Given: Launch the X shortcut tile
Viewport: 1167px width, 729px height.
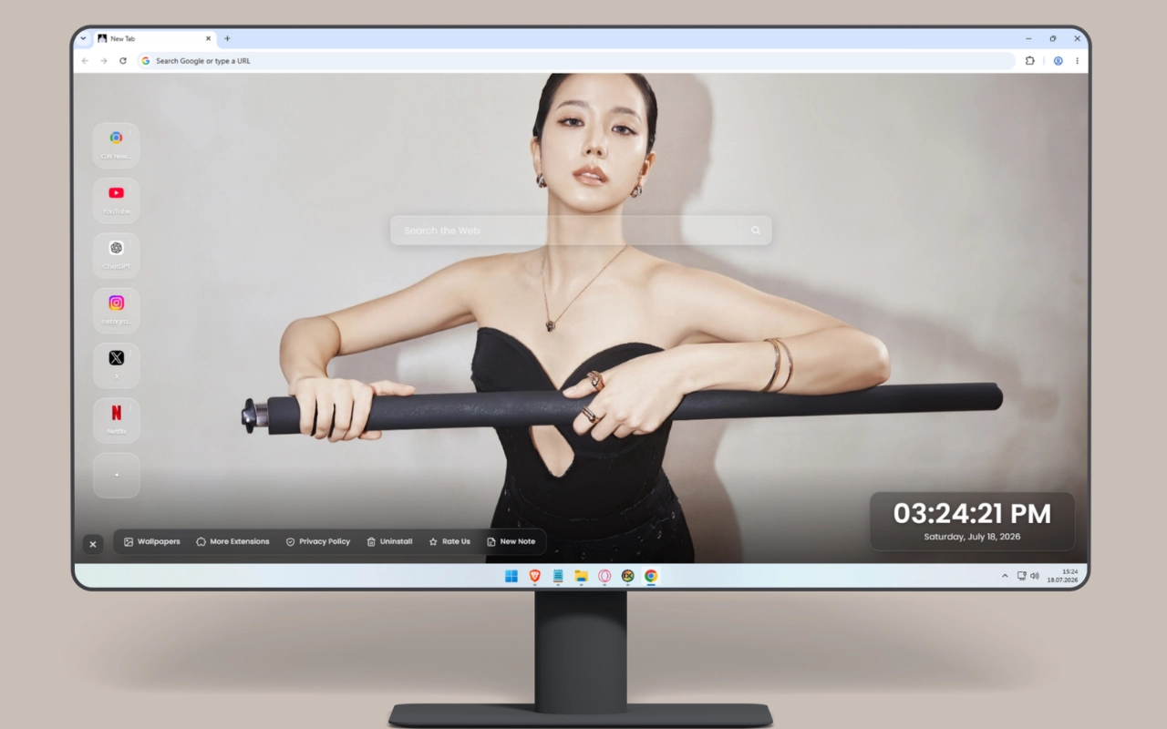Looking at the screenshot, I should [x=117, y=365].
